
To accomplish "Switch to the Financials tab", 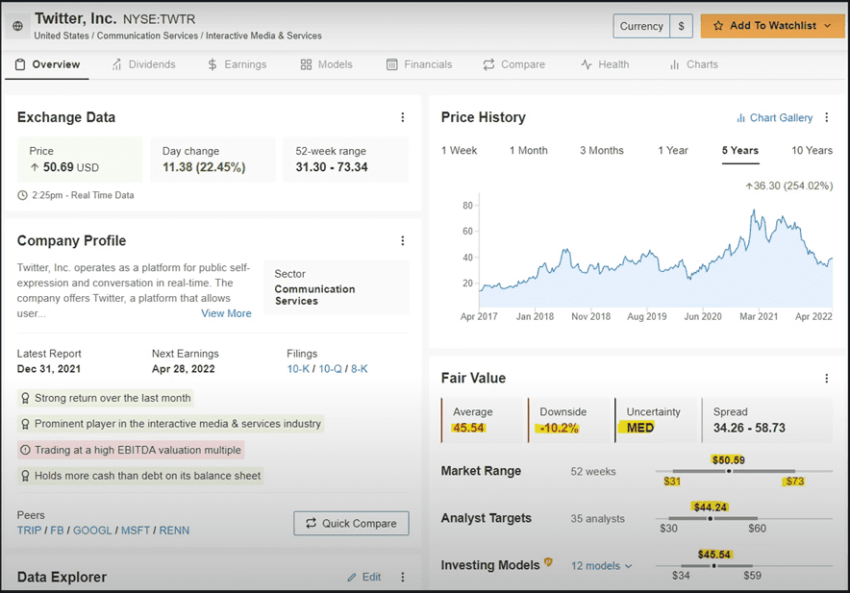I will (x=419, y=64).
